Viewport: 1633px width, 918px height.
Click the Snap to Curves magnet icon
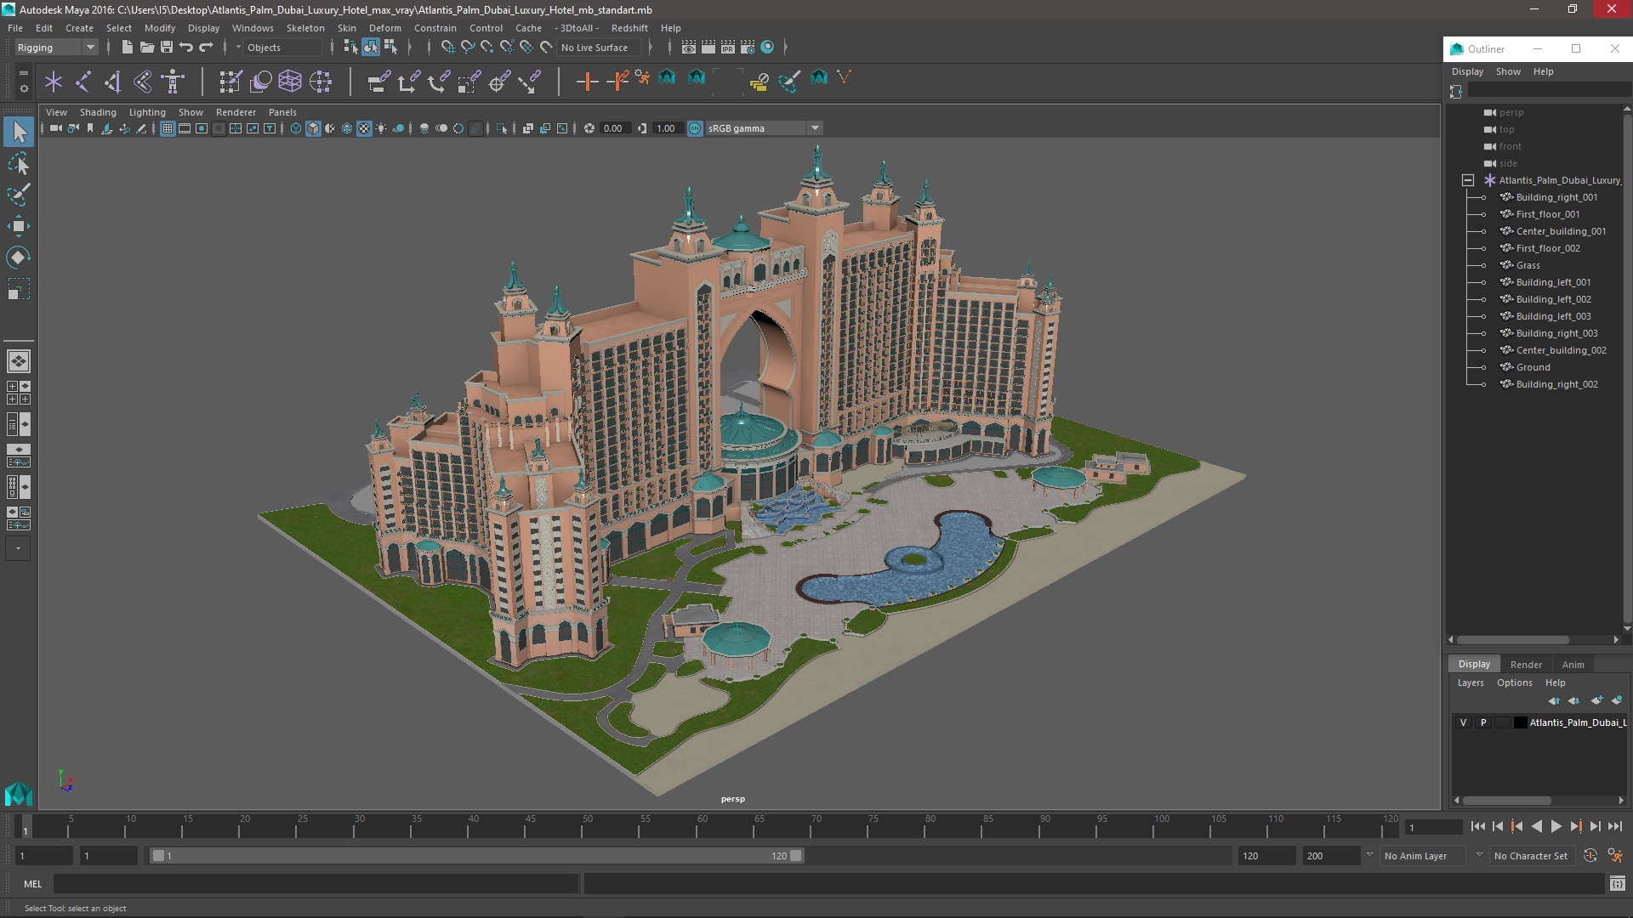point(468,48)
